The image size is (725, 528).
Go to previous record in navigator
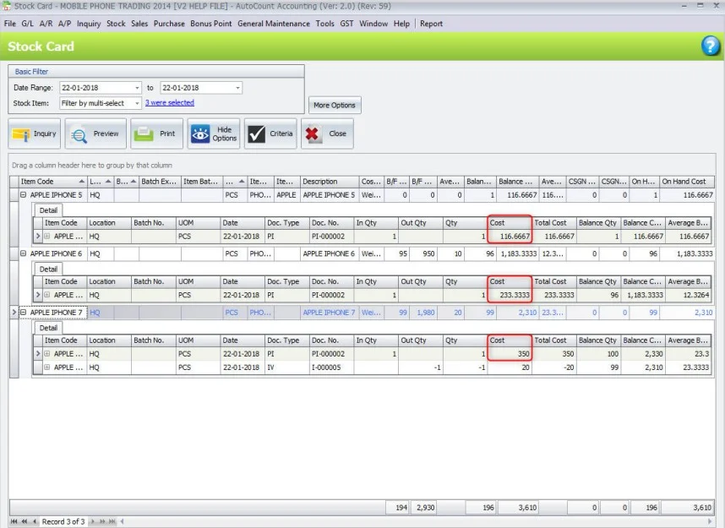(34, 522)
